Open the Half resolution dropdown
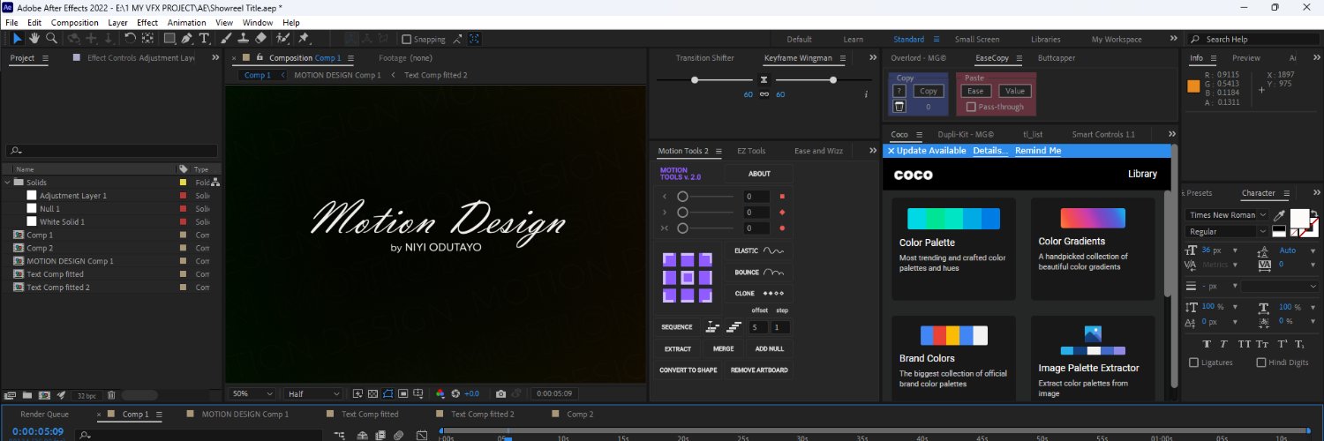This screenshot has height=441, width=1324. click(x=313, y=393)
